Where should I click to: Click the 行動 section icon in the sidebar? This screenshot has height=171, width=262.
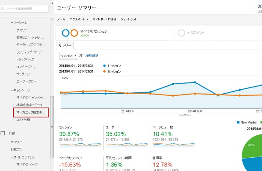point(3,133)
